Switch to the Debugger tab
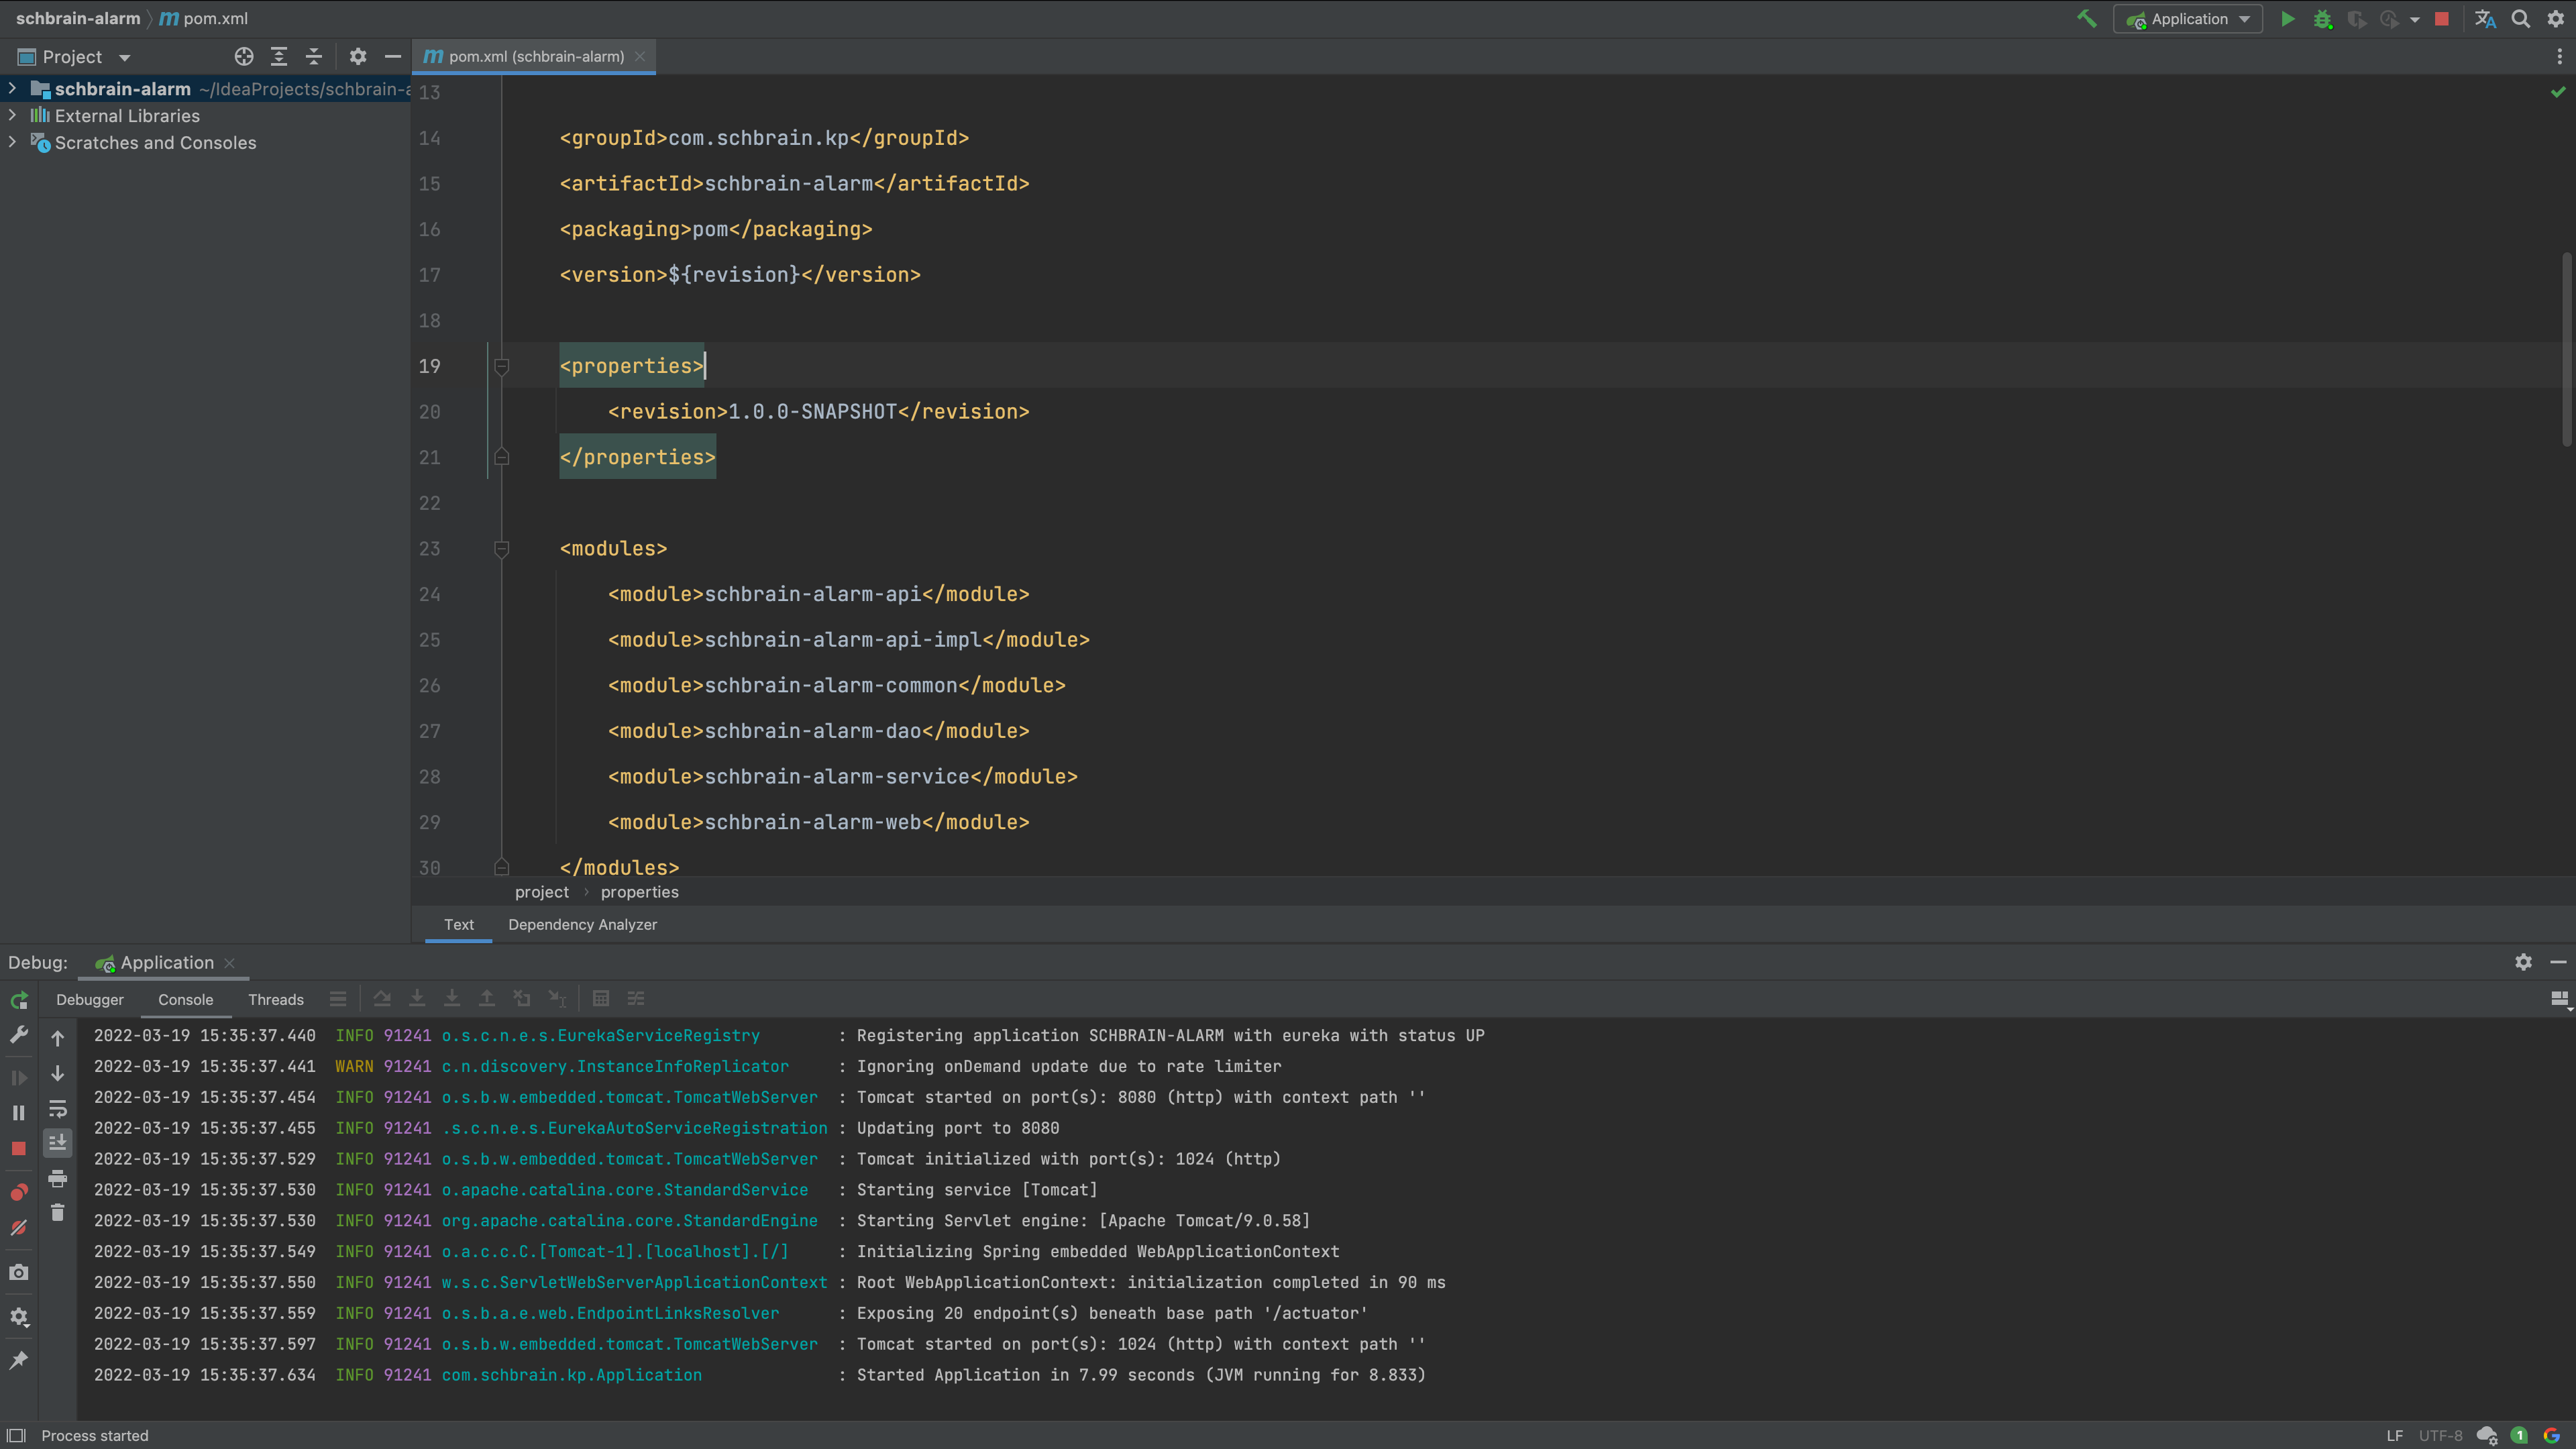This screenshot has height=1449, width=2576. coord(90,999)
